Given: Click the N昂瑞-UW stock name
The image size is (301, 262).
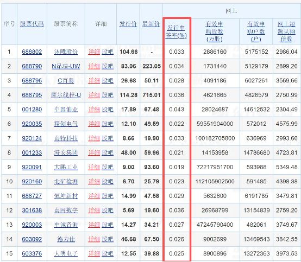Looking at the screenshot, I should coord(66,66).
